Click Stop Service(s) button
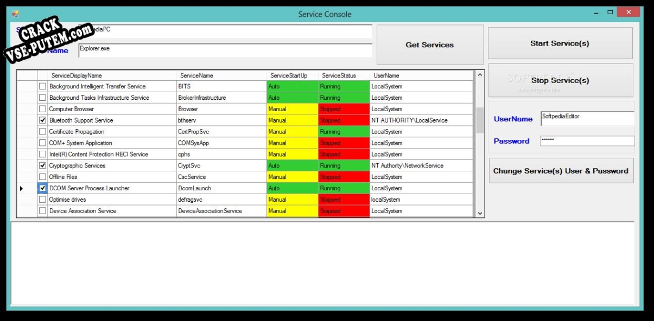The width and height of the screenshot is (654, 321). [560, 80]
